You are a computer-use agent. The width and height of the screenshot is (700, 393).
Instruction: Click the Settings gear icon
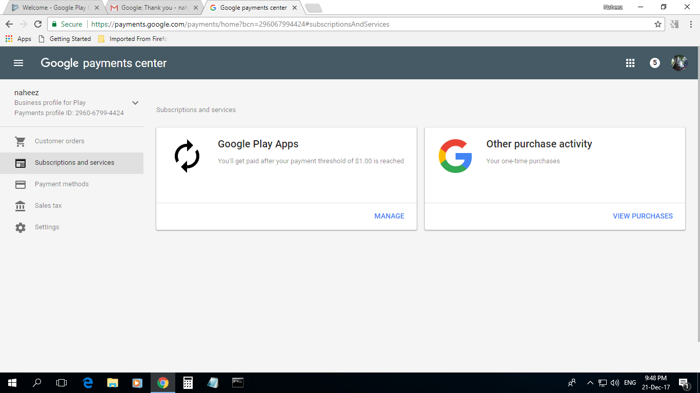pyautogui.click(x=20, y=227)
